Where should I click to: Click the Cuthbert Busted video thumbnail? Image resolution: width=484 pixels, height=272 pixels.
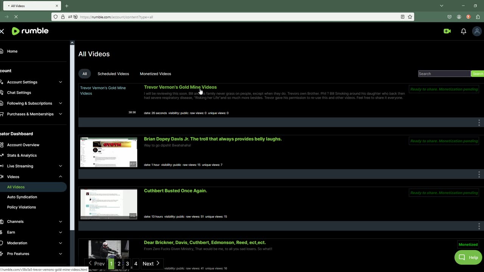(x=109, y=204)
